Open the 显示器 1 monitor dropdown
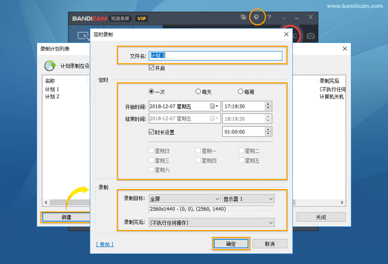The width and height of the screenshot is (388, 264). [248, 199]
